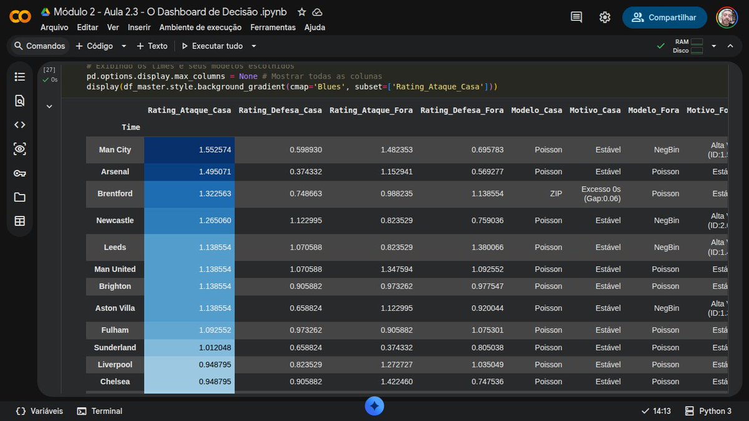Screen dimensions: 749x421
Task: Click the Rating_Ataque_Fora column header
Action: pyautogui.click(x=371, y=110)
